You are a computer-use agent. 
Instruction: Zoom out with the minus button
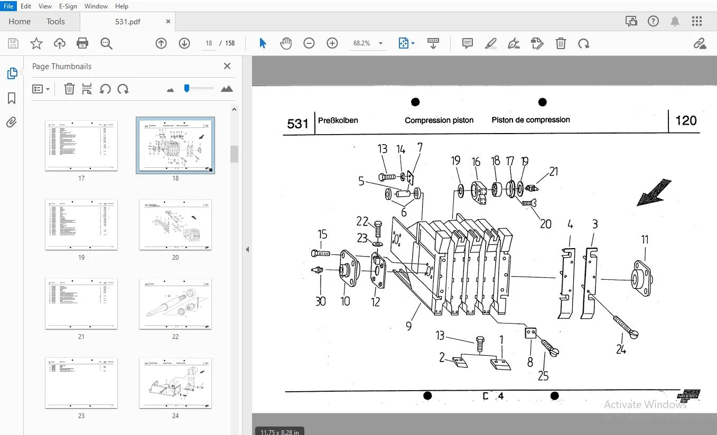tap(309, 43)
